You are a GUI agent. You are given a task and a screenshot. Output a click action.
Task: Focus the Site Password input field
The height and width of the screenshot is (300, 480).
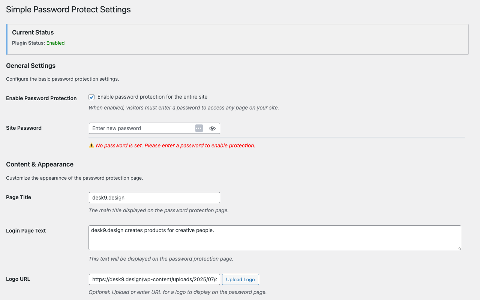(142, 128)
